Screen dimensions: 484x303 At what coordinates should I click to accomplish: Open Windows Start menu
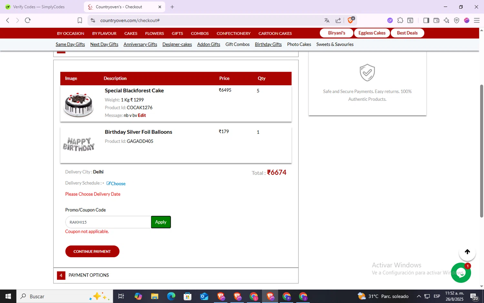pos(8,296)
